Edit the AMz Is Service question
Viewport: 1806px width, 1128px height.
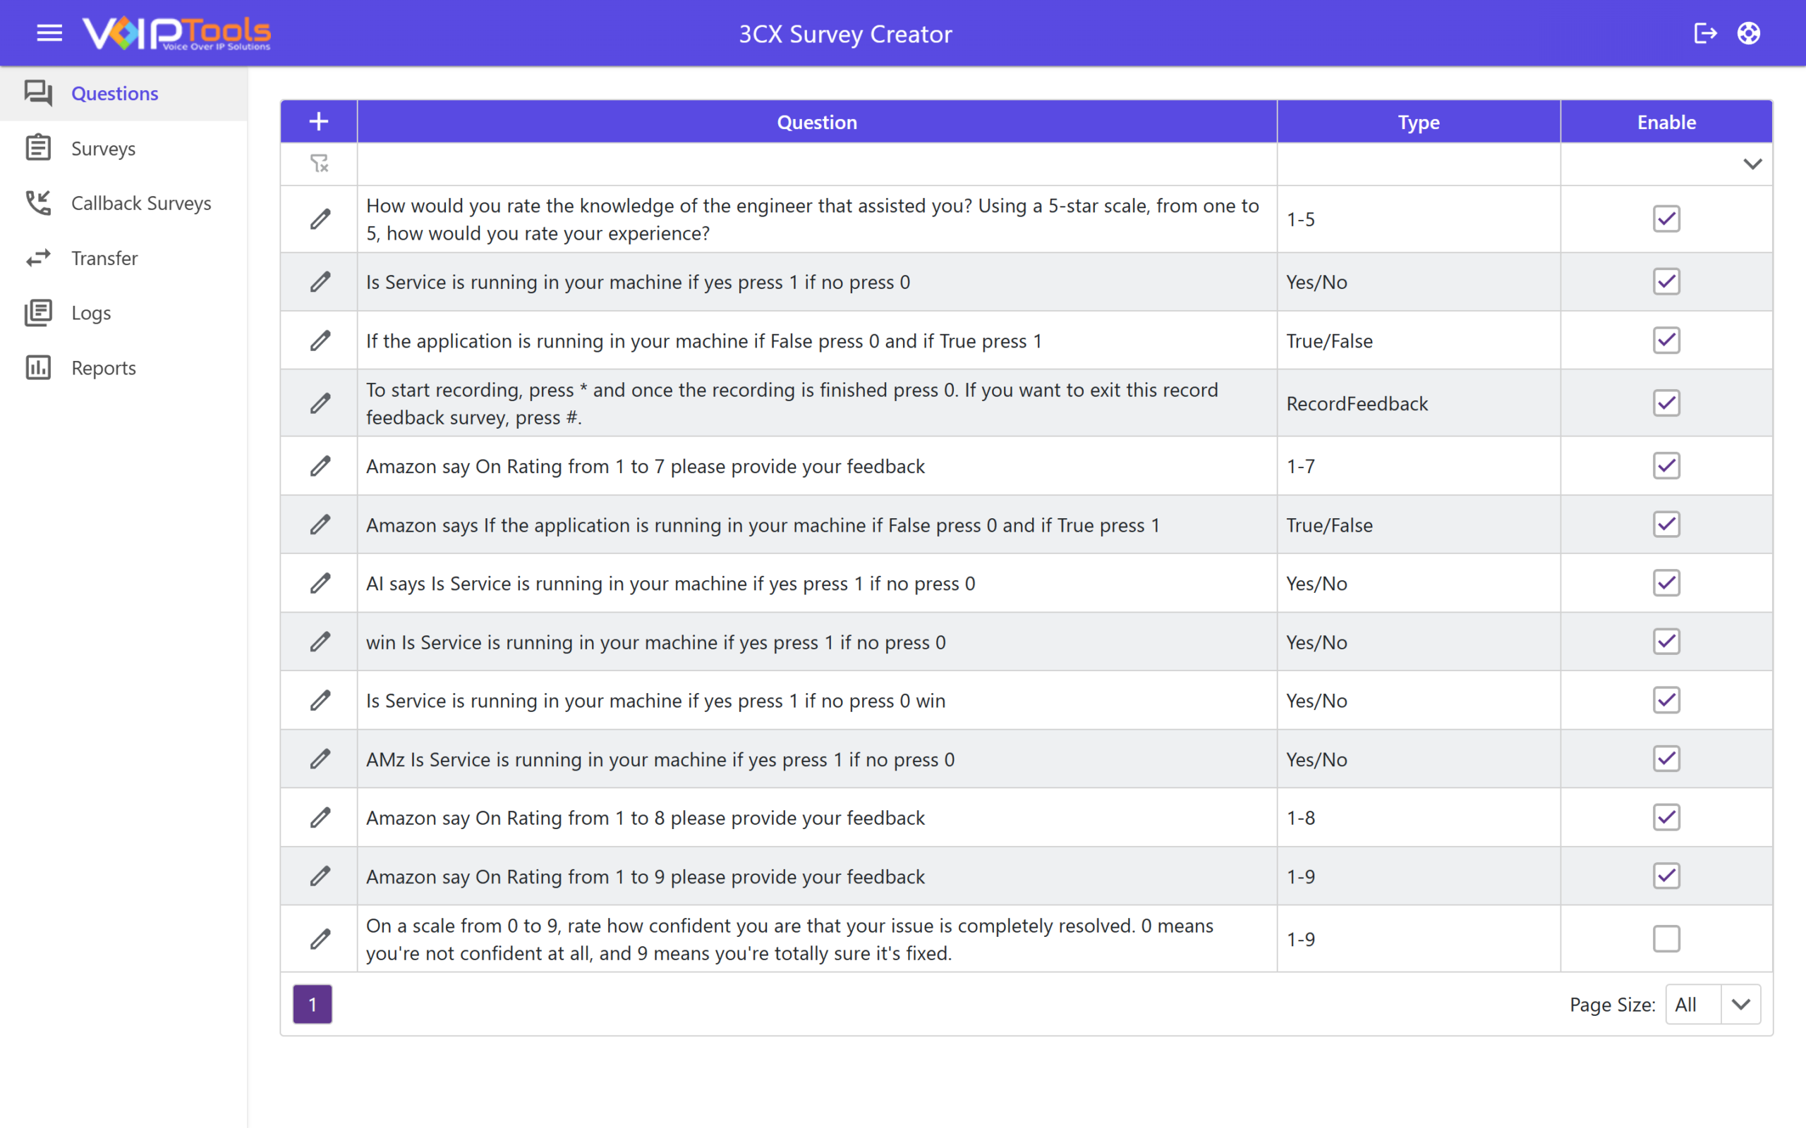point(320,759)
